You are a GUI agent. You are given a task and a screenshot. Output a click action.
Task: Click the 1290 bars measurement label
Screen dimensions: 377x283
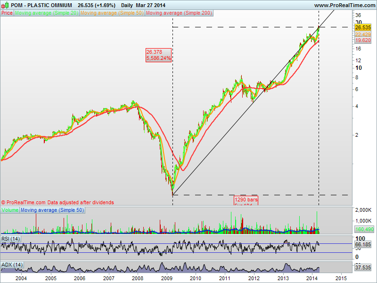click(246, 201)
